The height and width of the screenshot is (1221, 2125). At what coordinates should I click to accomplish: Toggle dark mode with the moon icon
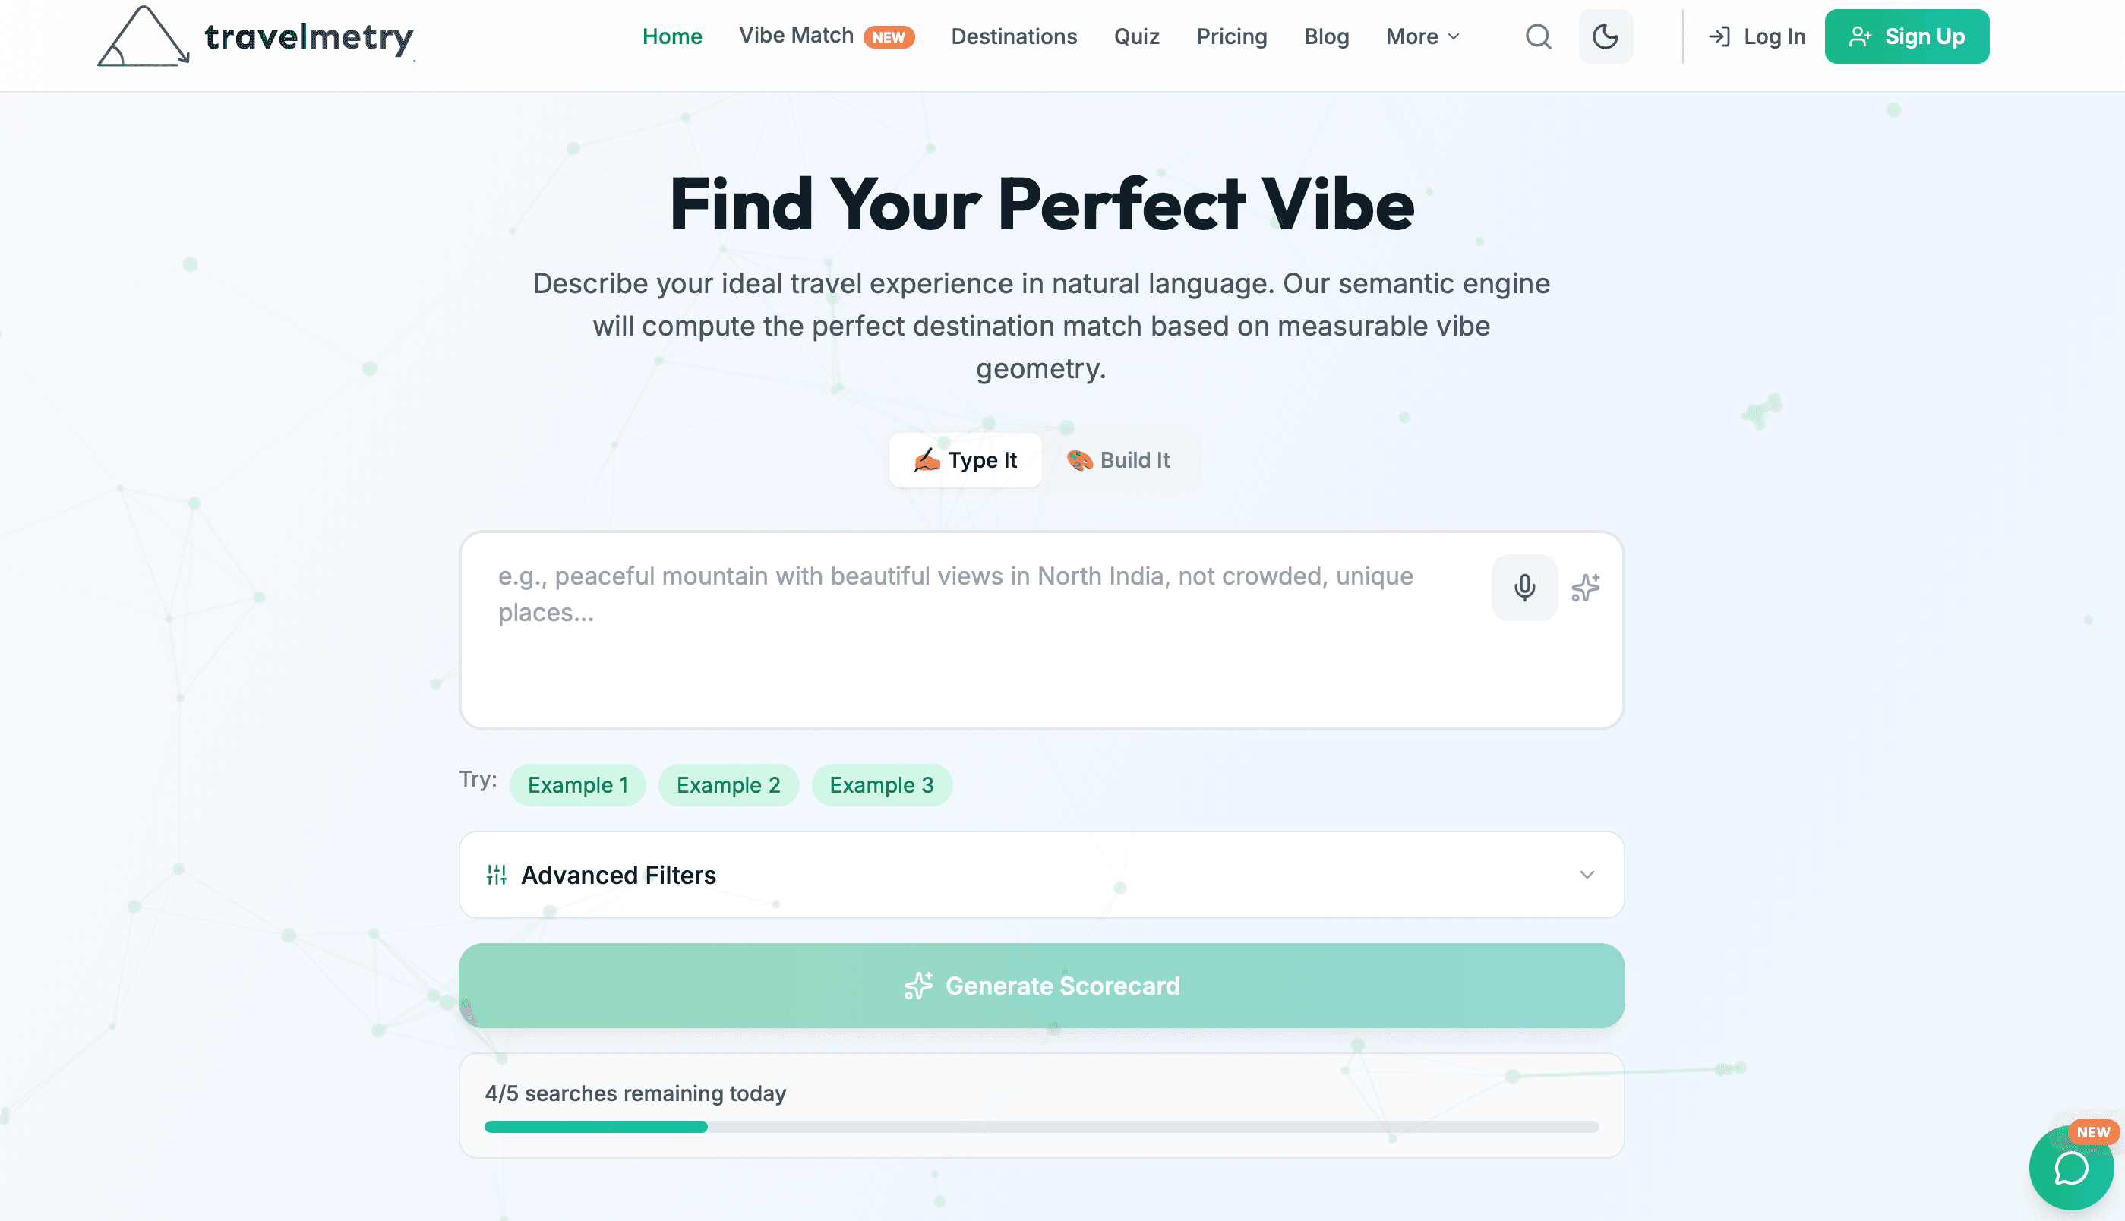(x=1604, y=36)
